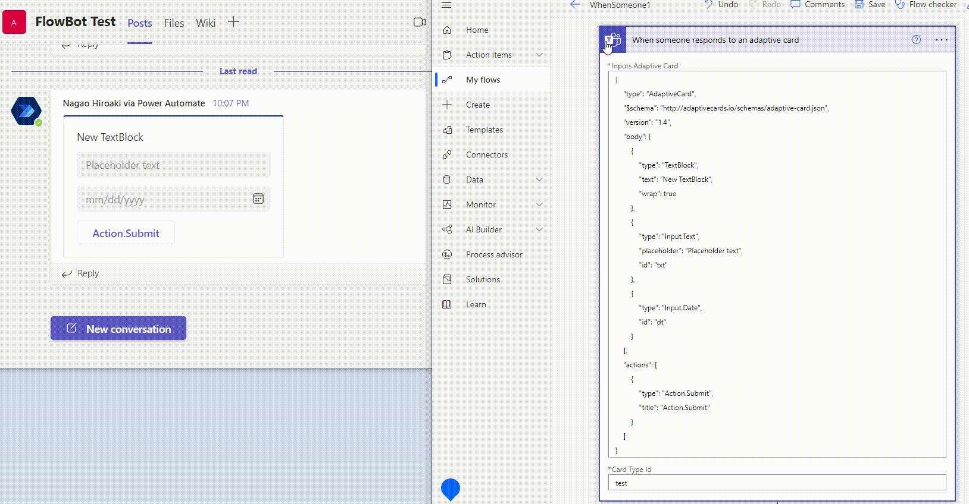Click the AI Builder icon

click(x=447, y=229)
